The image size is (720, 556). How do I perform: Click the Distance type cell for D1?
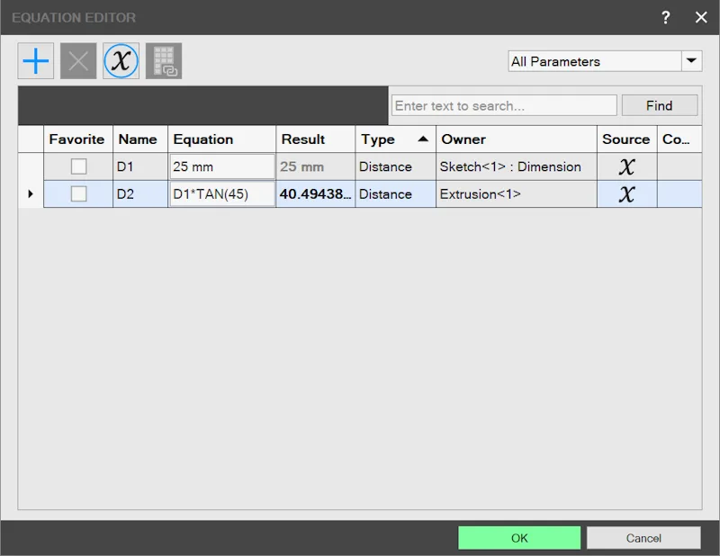(395, 166)
